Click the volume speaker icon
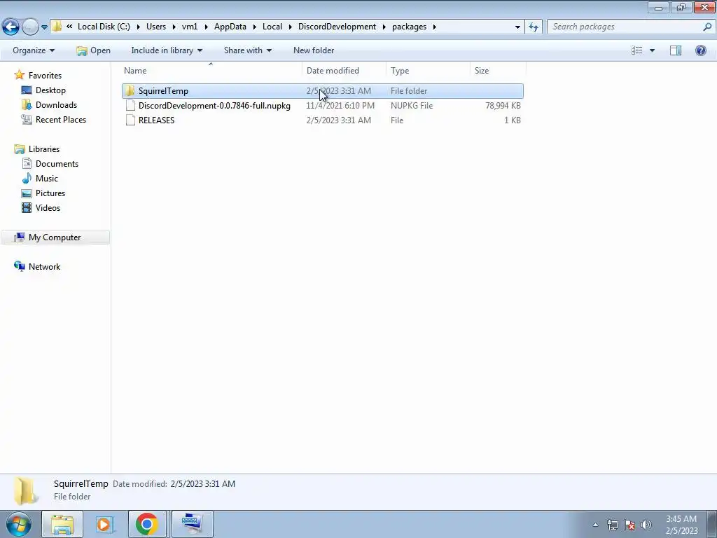Screen dimensions: 717x538 tap(646, 525)
